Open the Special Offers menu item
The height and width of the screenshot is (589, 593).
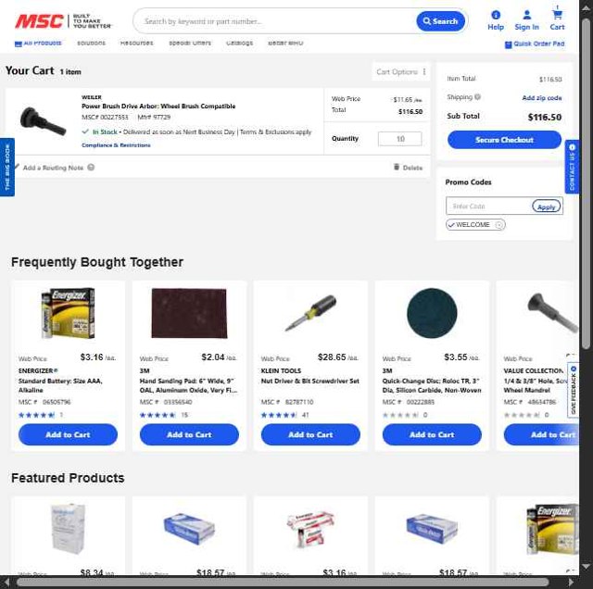pos(190,44)
